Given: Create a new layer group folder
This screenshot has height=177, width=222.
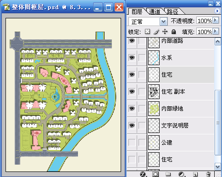Looking at the screenshot, I should coord(168,174).
